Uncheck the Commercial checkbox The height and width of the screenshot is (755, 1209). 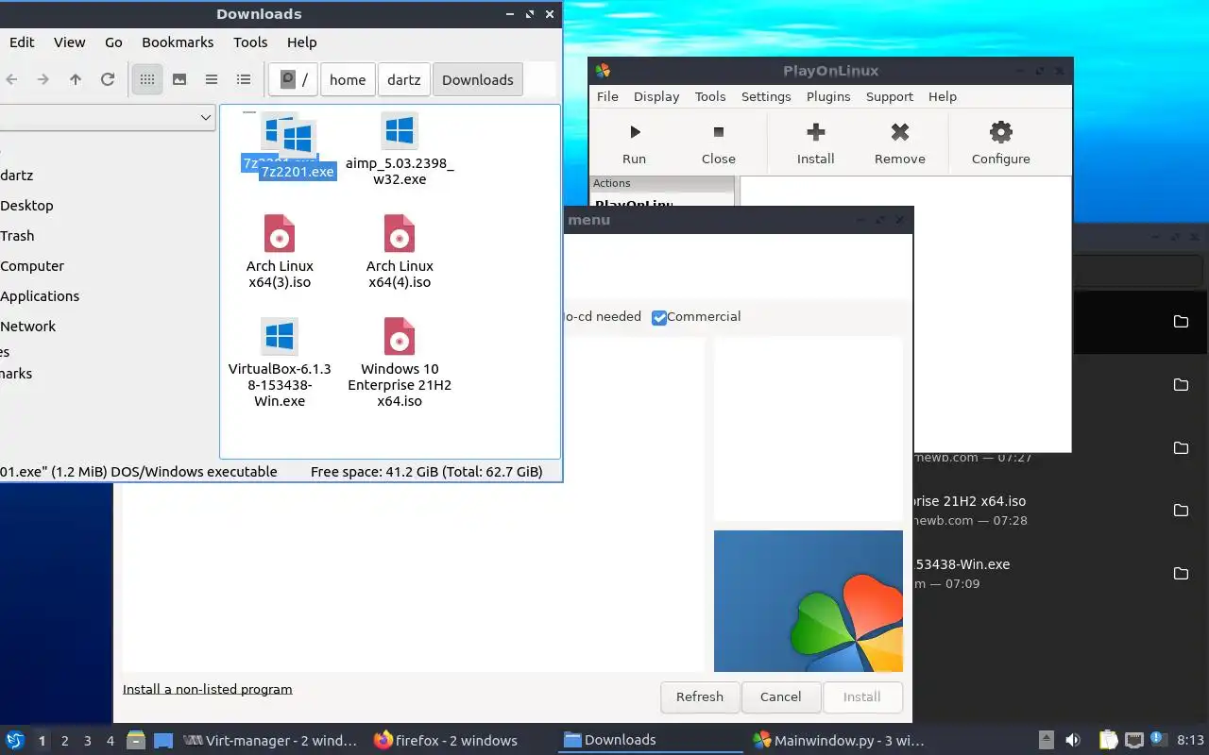tap(659, 317)
